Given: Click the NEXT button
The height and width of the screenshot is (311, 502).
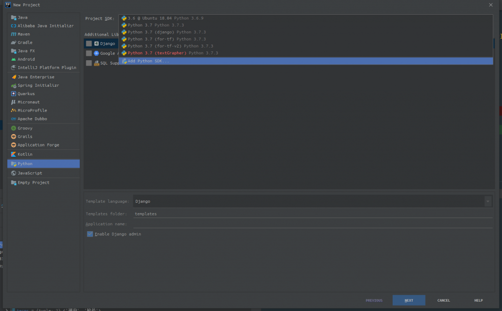Looking at the screenshot, I should click(x=409, y=300).
